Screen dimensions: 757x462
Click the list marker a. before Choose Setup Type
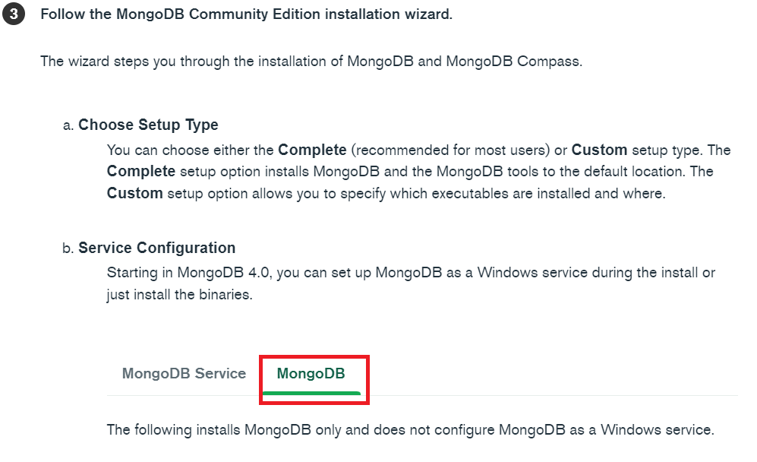click(67, 125)
